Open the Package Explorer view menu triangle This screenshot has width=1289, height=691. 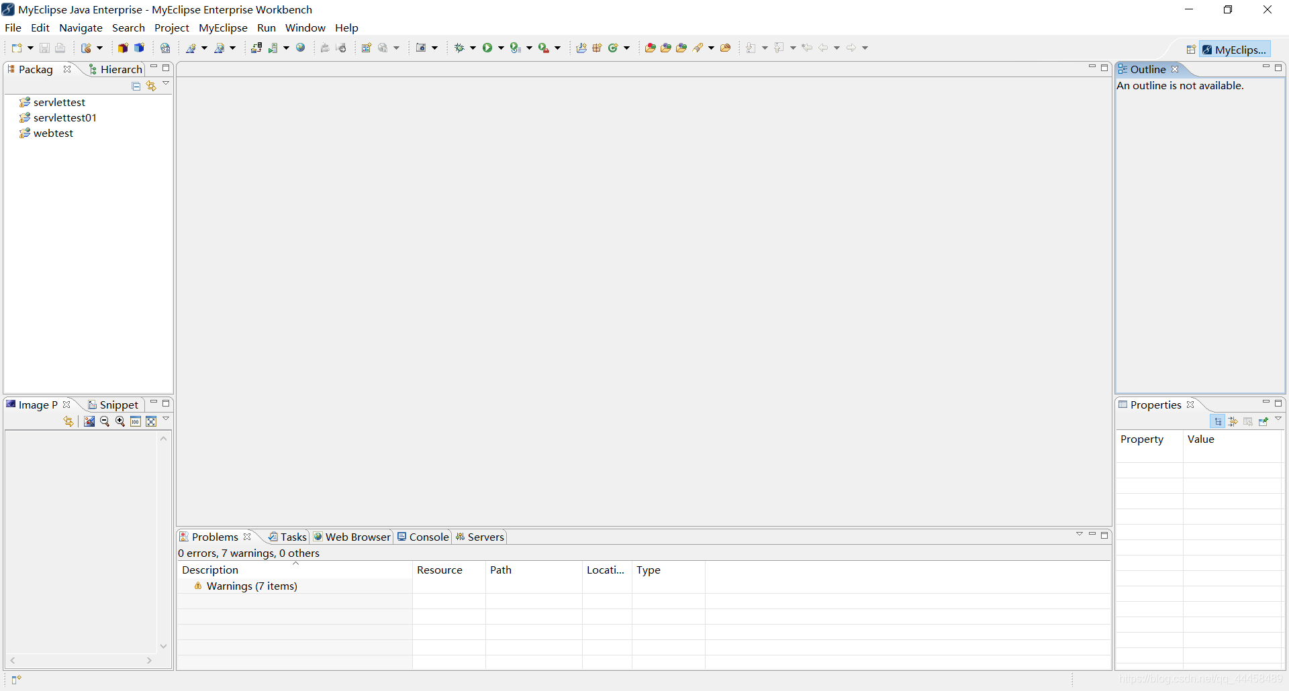pyautogui.click(x=166, y=84)
